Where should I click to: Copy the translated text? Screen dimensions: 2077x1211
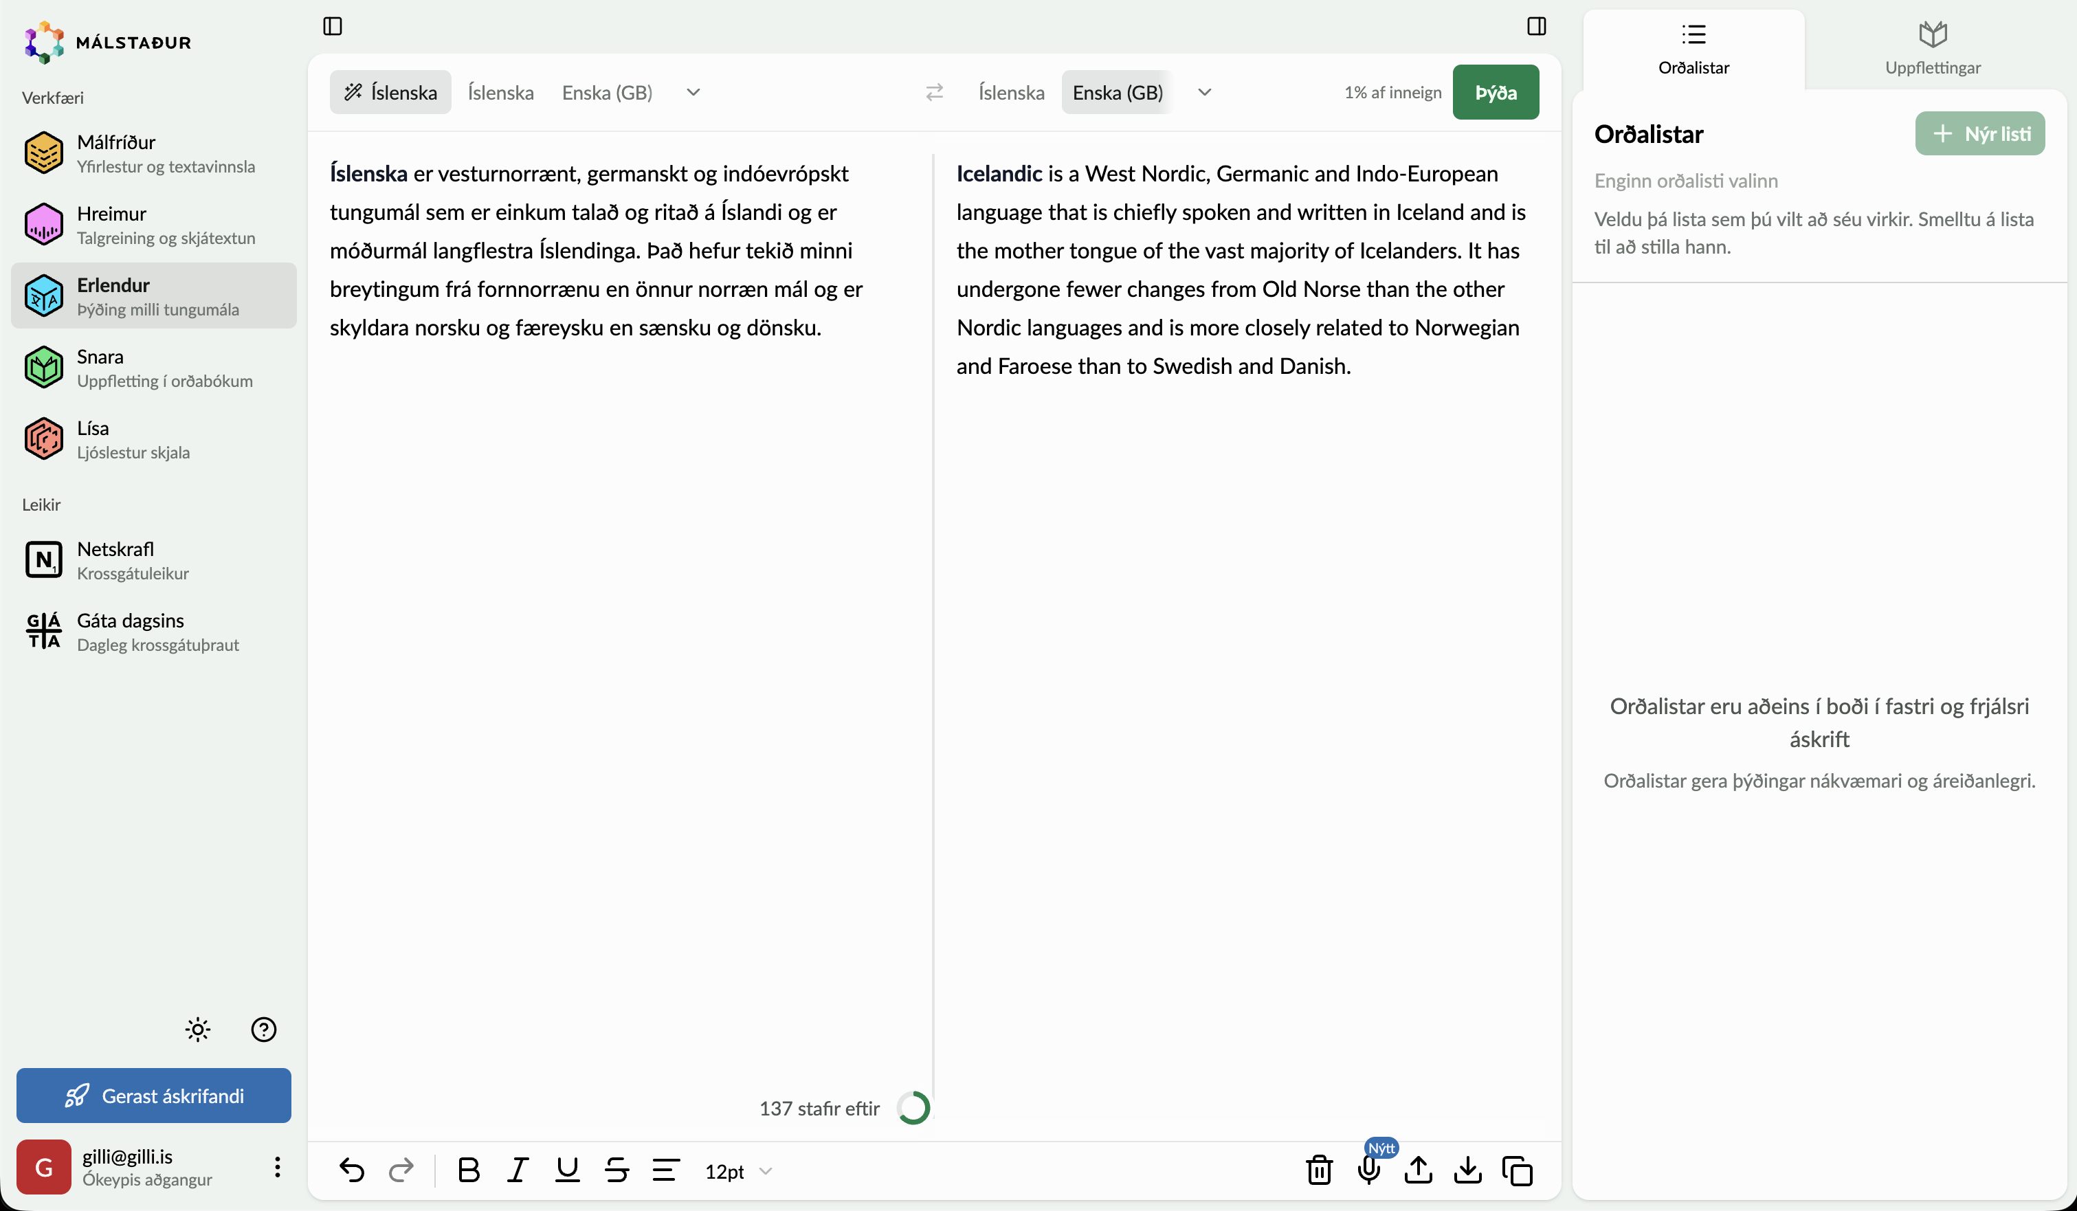pyautogui.click(x=1517, y=1170)
